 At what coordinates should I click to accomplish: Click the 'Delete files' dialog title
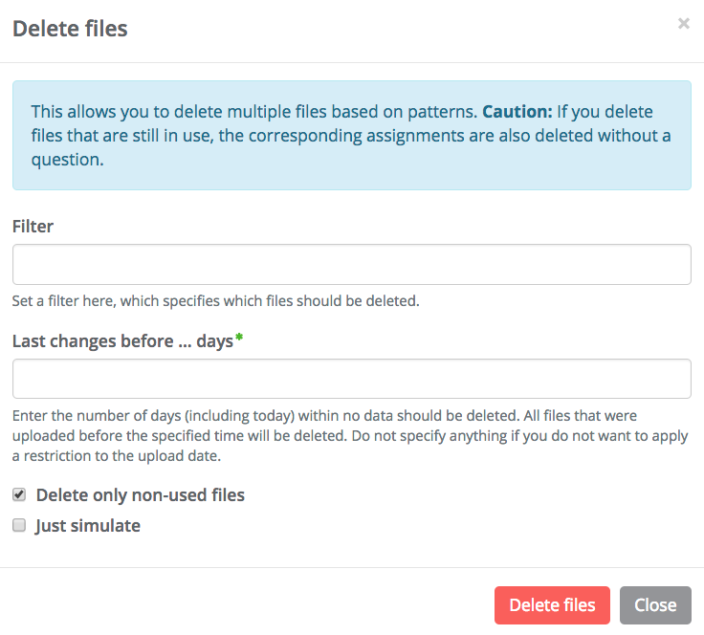(x=70, y=29)
